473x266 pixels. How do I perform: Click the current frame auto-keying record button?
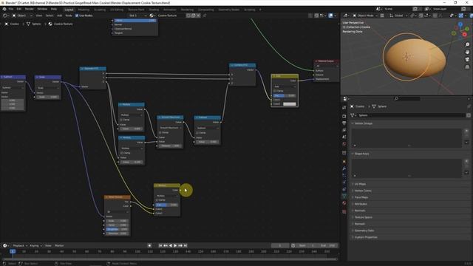tap(149, 245)
